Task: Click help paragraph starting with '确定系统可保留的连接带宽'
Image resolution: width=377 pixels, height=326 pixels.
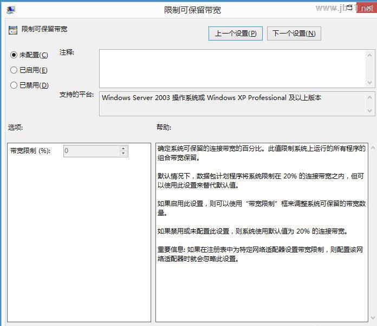Action: [x=262, y=153]
